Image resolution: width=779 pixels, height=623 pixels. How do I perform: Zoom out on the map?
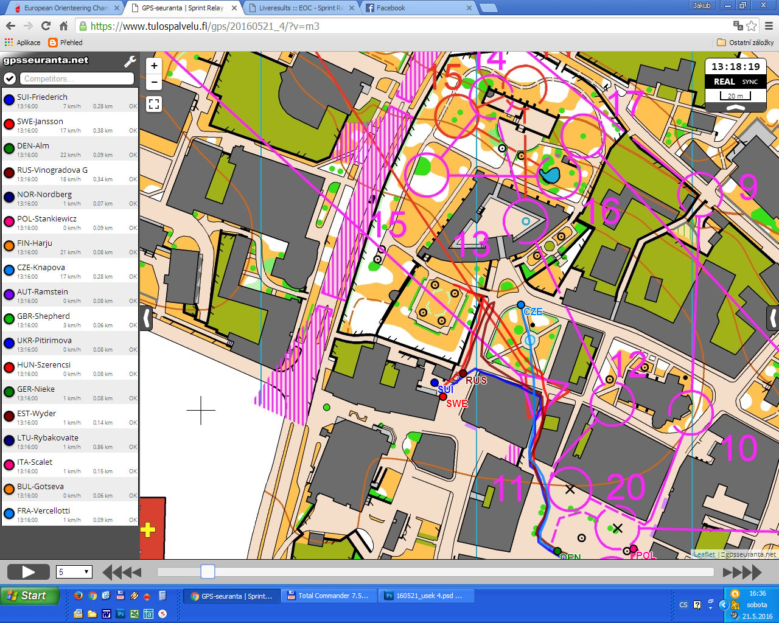[x=154, y=82]
